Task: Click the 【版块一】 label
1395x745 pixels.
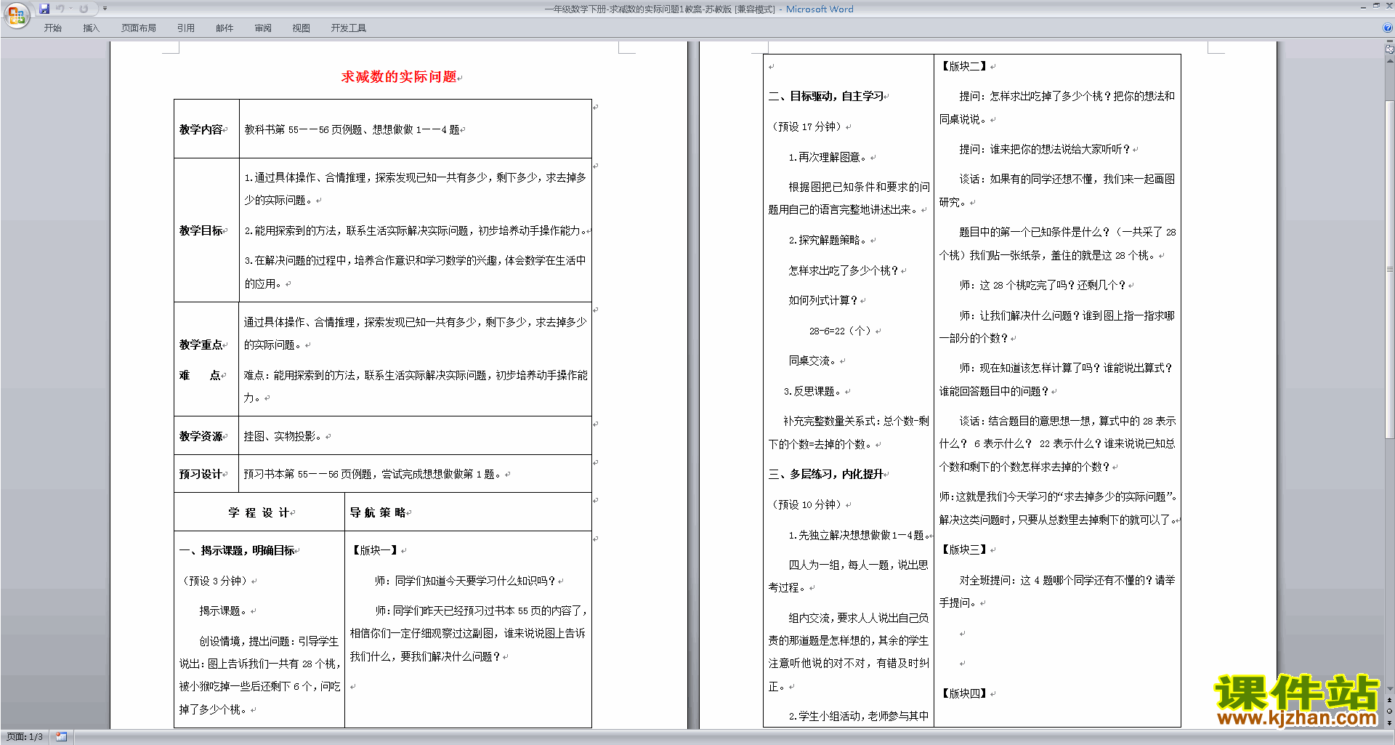Action: (x=375, y=550)
